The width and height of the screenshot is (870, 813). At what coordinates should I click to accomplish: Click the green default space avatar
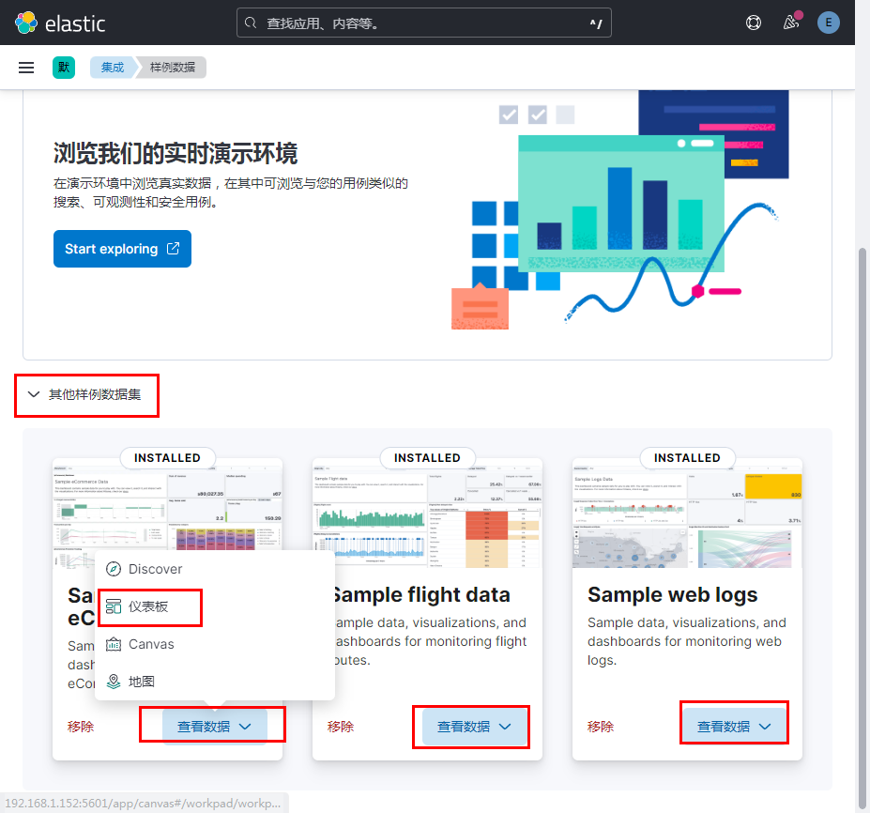pyautogui.click(x=64, y=68)
